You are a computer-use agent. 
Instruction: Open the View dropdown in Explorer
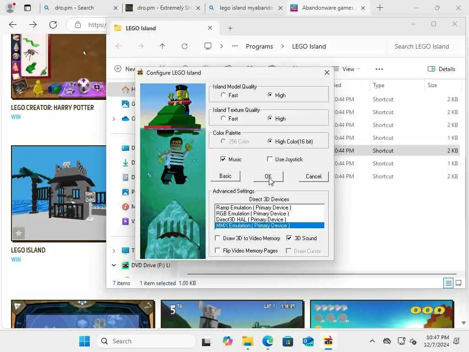click(x=348, y=69)
